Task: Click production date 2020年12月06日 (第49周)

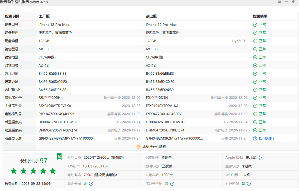Action: tap(104, 158)
